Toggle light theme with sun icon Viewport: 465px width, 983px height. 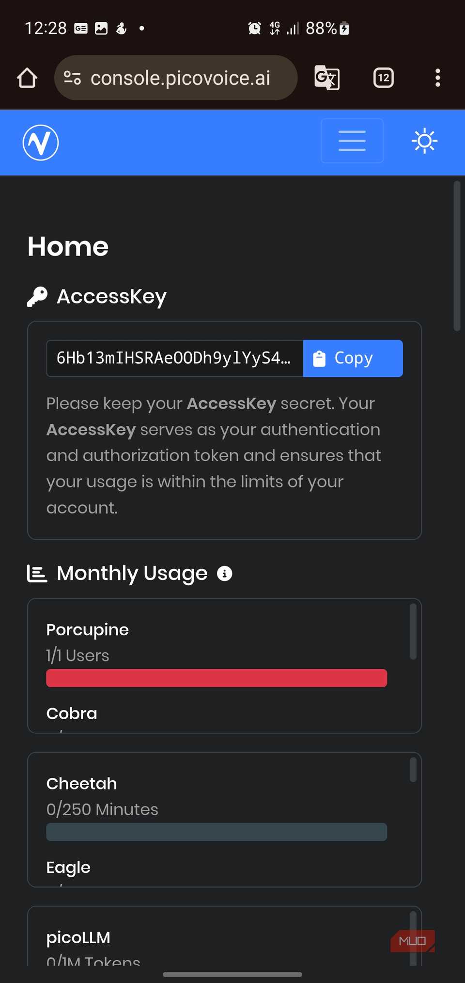425,141
